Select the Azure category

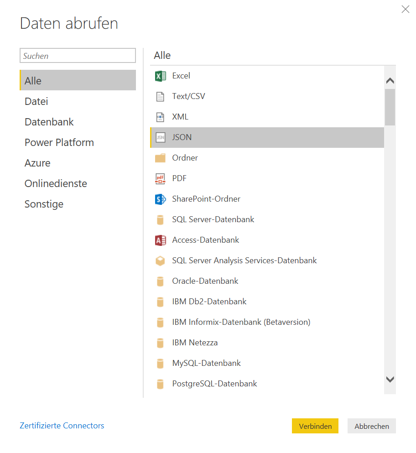pyautogui.click(x=78, y=163)
